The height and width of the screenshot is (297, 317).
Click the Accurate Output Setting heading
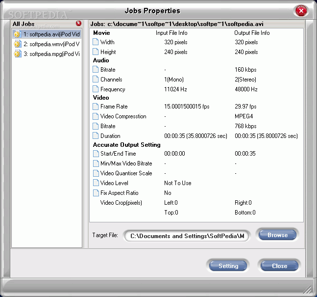(126, 145)
